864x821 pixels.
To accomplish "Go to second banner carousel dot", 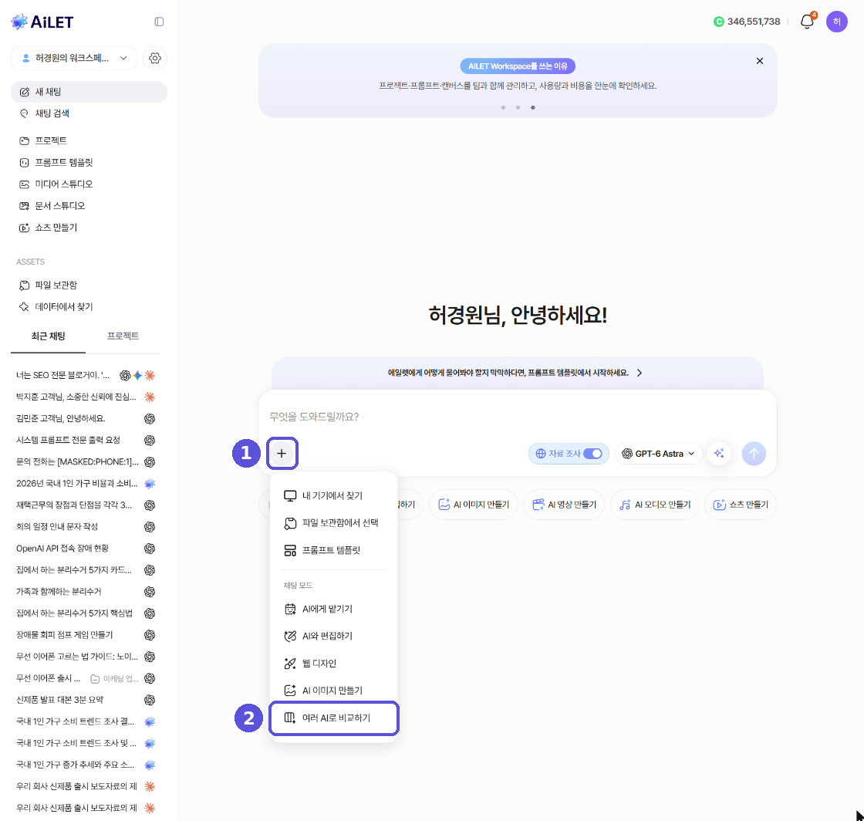I will [x=518, y=107].
